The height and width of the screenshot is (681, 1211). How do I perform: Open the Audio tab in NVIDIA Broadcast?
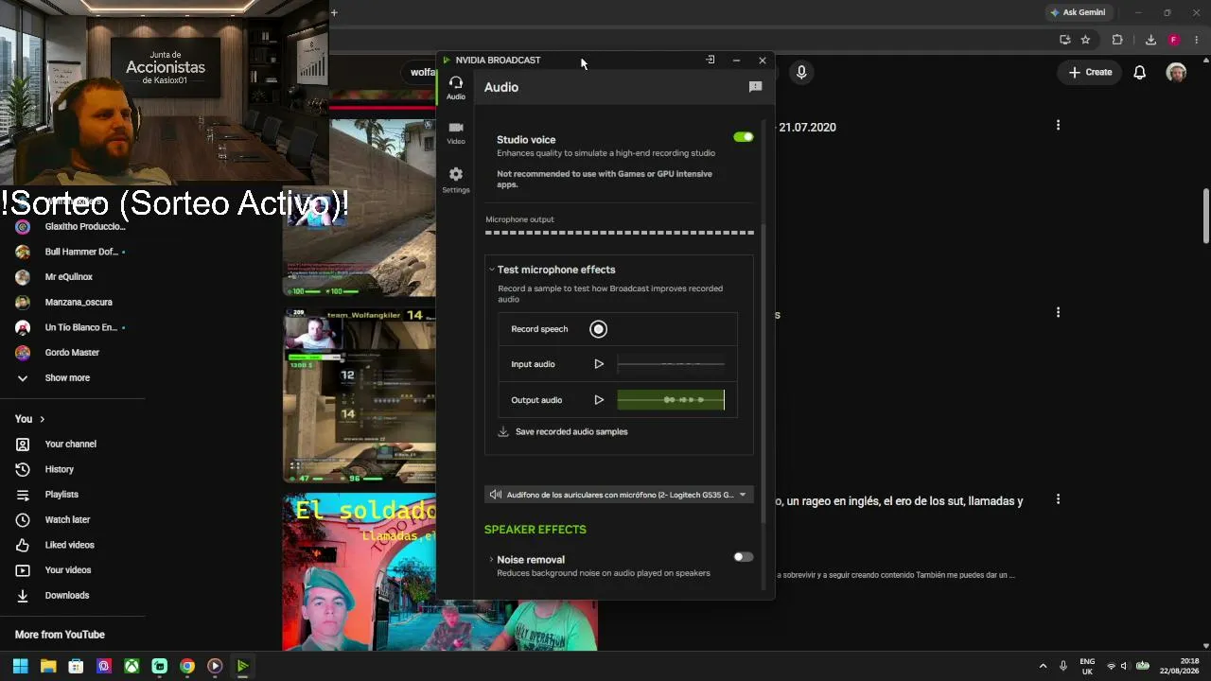point(456,88)
